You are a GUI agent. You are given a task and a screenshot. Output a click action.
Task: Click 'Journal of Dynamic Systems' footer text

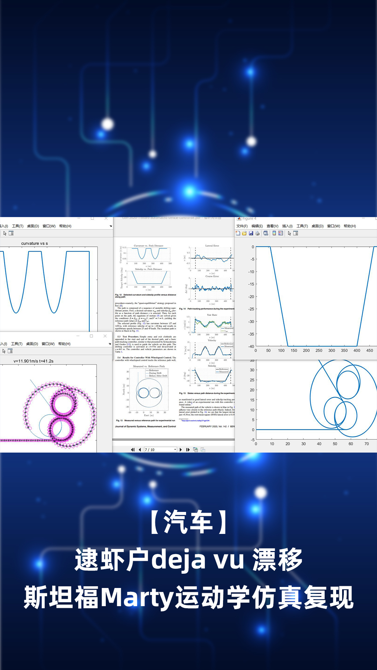(x=146, y=426)
